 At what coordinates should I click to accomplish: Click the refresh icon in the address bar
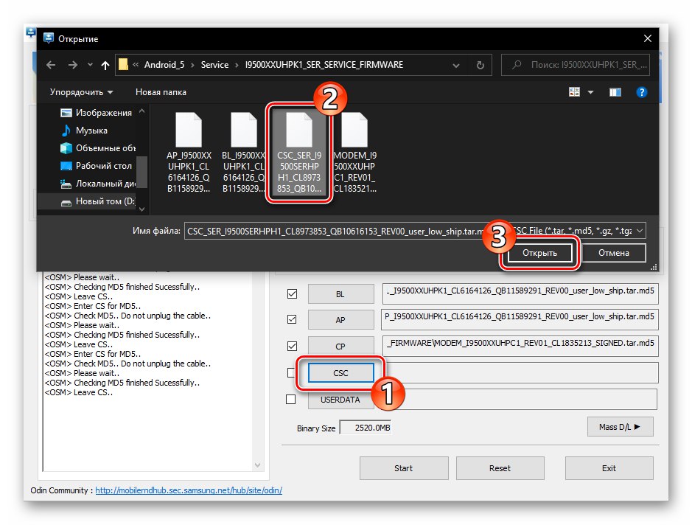point(480,65)
